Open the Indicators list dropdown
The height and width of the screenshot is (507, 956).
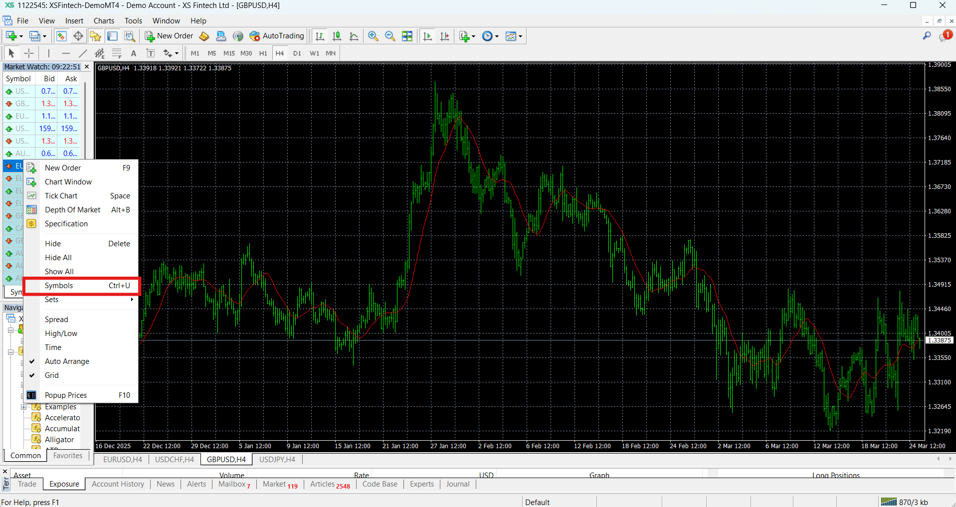473,36
